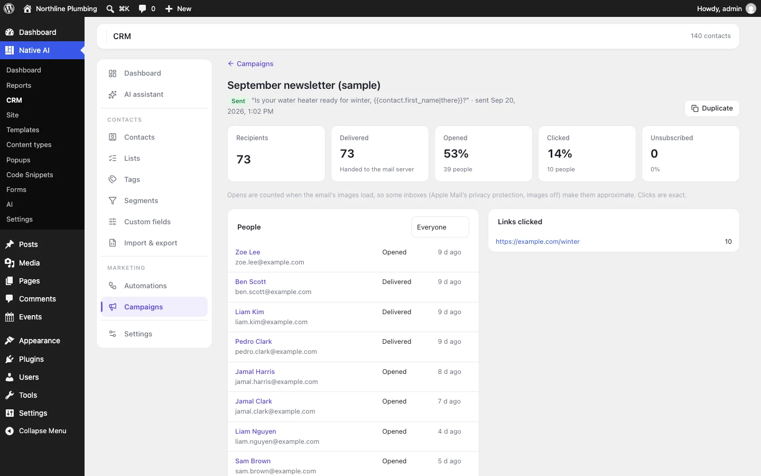Open the example.com/winter clicked link
Image resolution: width=761 pixels, height=476 pixels.
point(537,242)
